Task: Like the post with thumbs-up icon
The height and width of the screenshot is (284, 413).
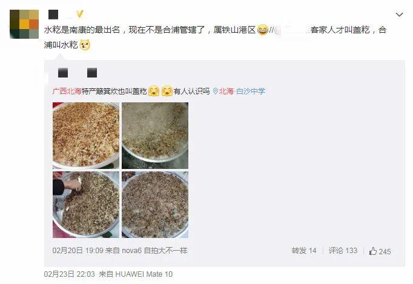Action: (380, 251)
